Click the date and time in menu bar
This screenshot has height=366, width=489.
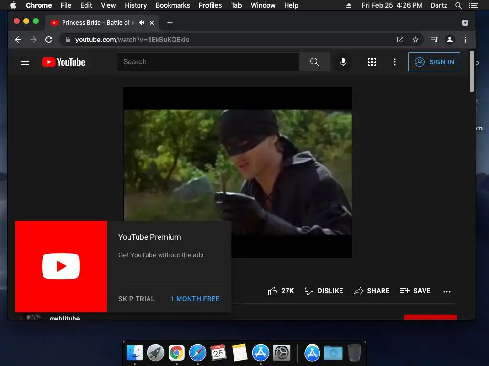point(392,5)
